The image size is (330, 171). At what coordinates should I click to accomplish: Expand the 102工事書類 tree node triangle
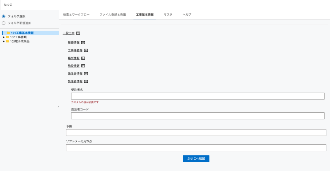pyautogui.click(x=4, y=37)
